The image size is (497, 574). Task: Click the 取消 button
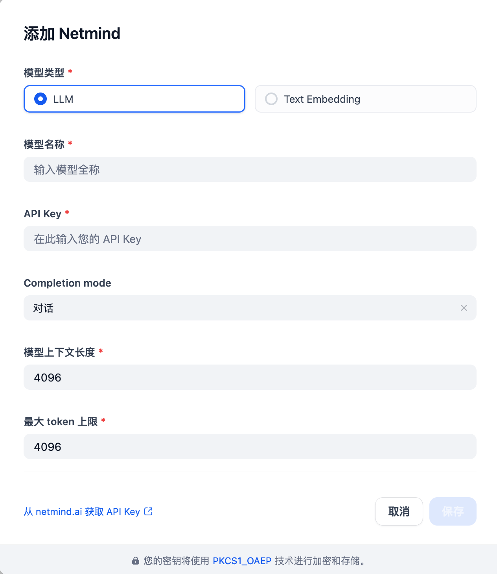click(x=399, y=511)
